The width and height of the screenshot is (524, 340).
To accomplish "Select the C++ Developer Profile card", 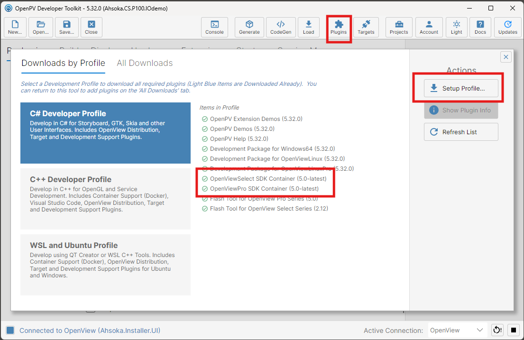I will pyautogui.click(x=106, y=199).
